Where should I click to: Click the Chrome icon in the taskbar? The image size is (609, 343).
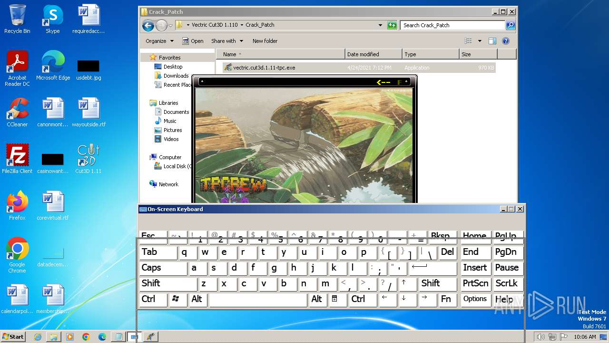86,337
